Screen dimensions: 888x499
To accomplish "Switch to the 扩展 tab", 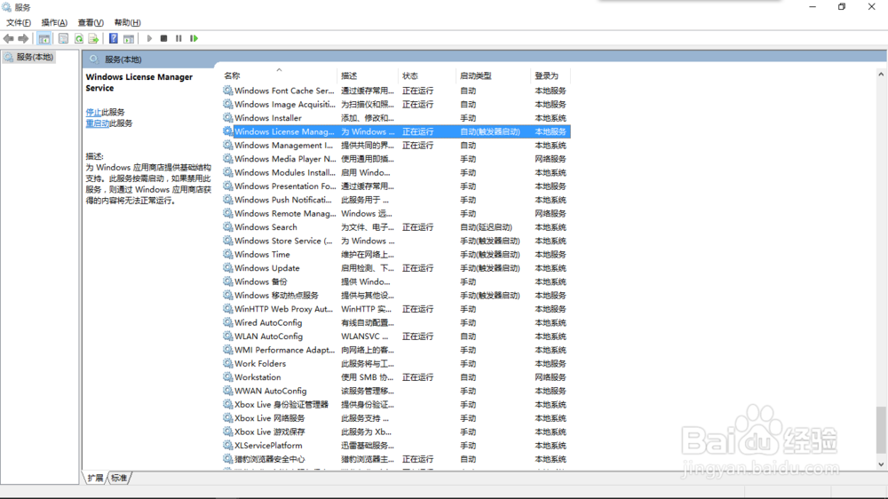I will pyautogui.click(x=95, y=478).
